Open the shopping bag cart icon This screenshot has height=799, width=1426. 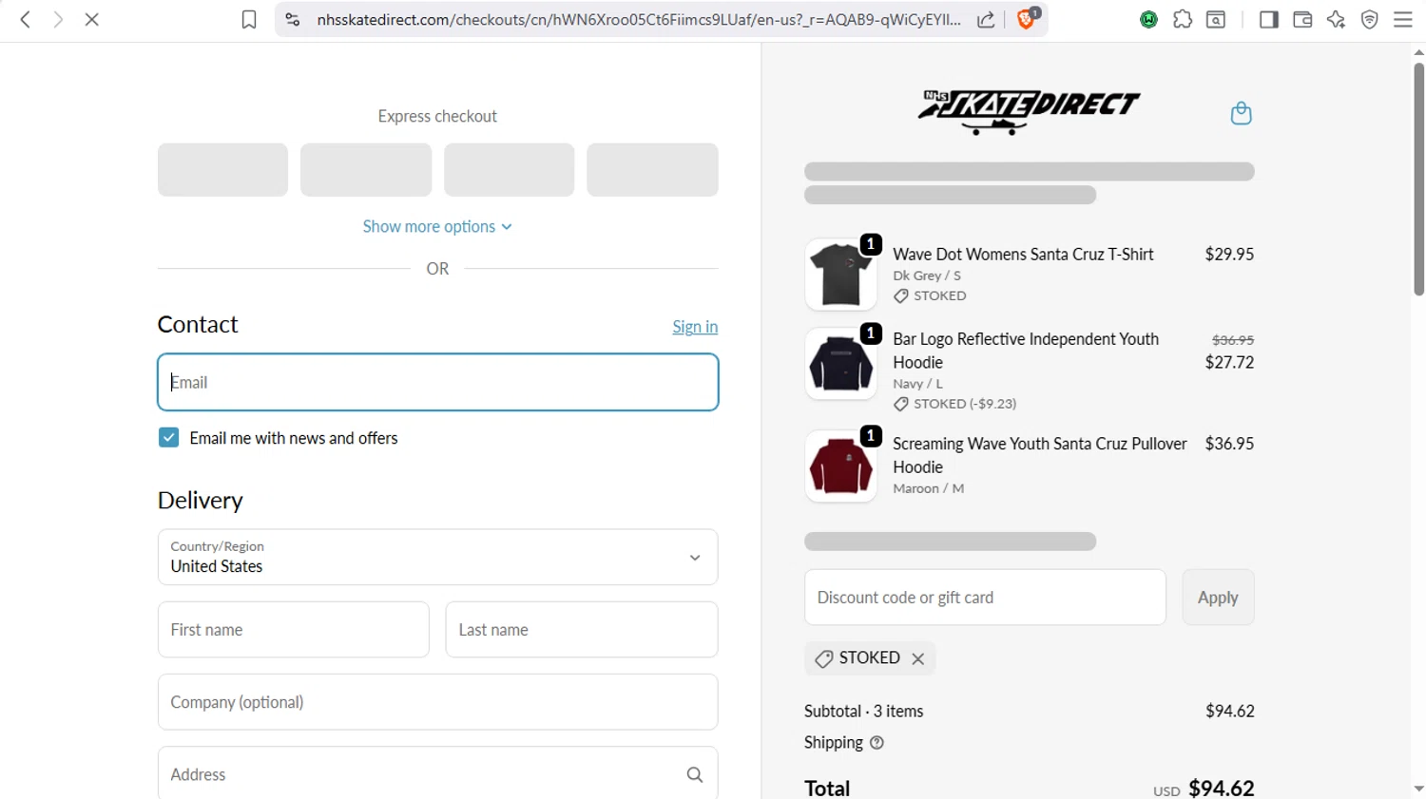[1241, 113]
